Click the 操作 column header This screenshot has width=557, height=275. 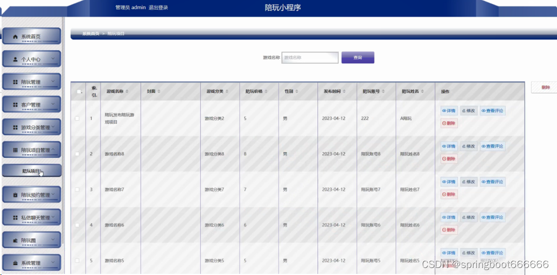click(x=445, y=92)
